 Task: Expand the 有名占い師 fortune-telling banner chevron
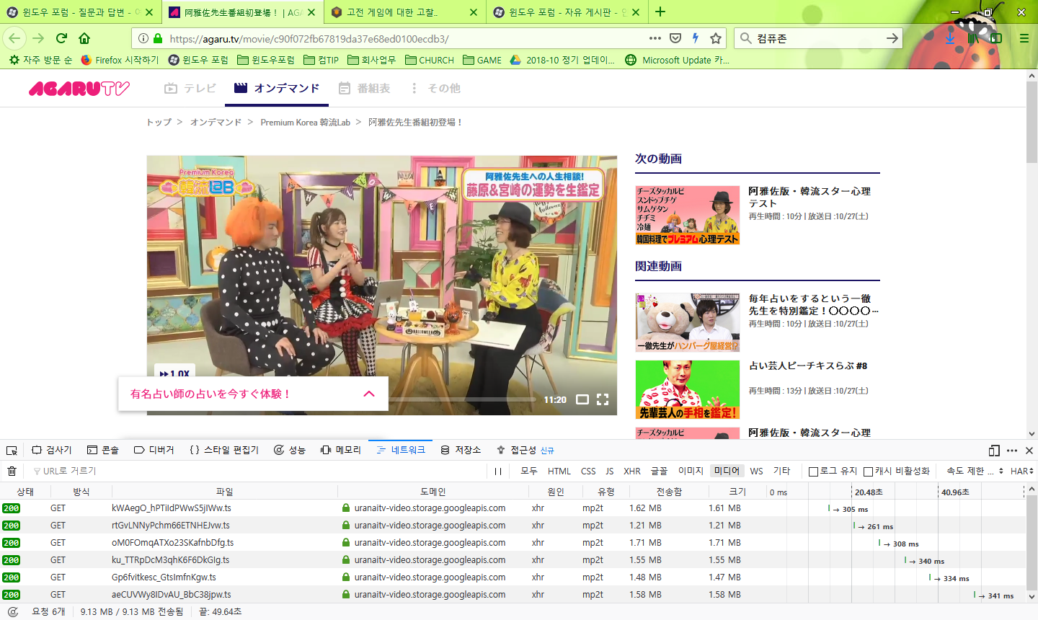369,394
